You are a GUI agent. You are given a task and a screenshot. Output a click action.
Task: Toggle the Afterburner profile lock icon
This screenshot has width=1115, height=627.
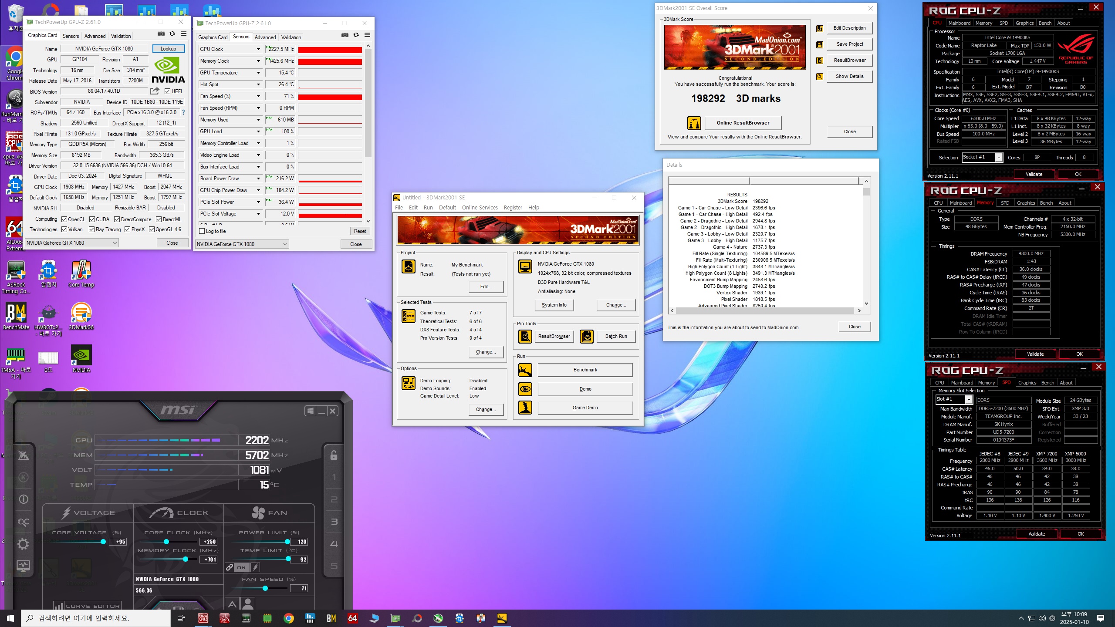click(x=334, y=455)
